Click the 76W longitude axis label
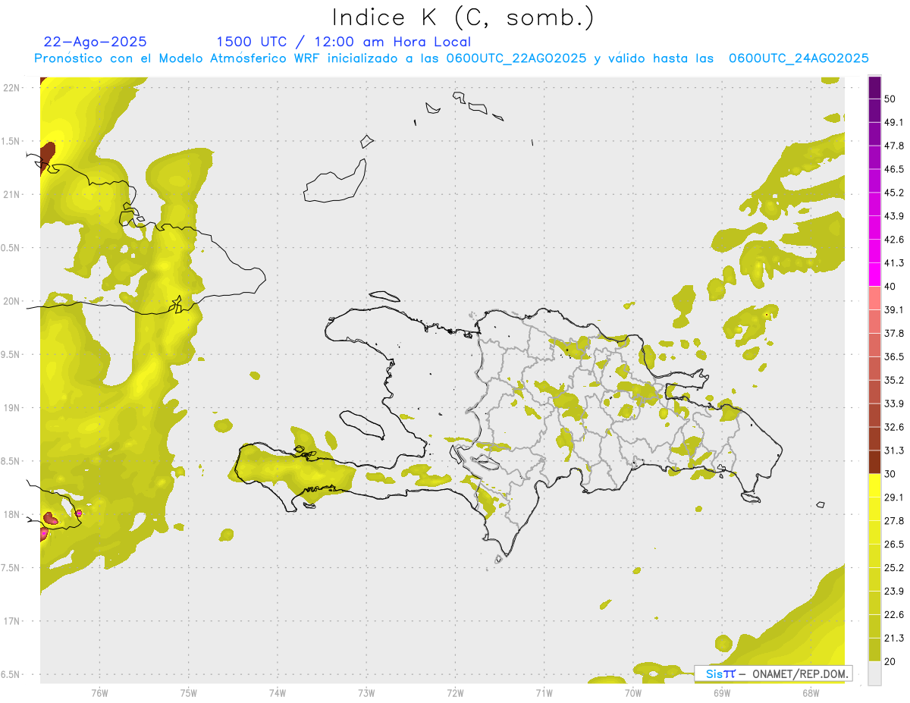The height and width of the screenshot is (703, 910). pos(99,692)
